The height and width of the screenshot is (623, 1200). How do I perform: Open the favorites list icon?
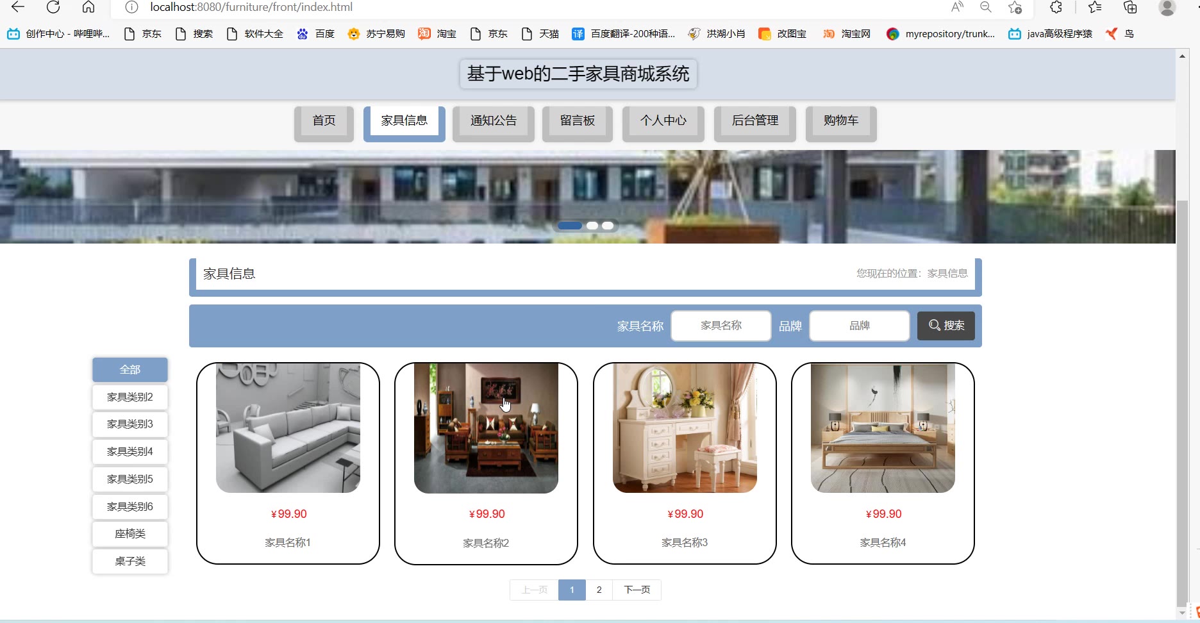1095,7
